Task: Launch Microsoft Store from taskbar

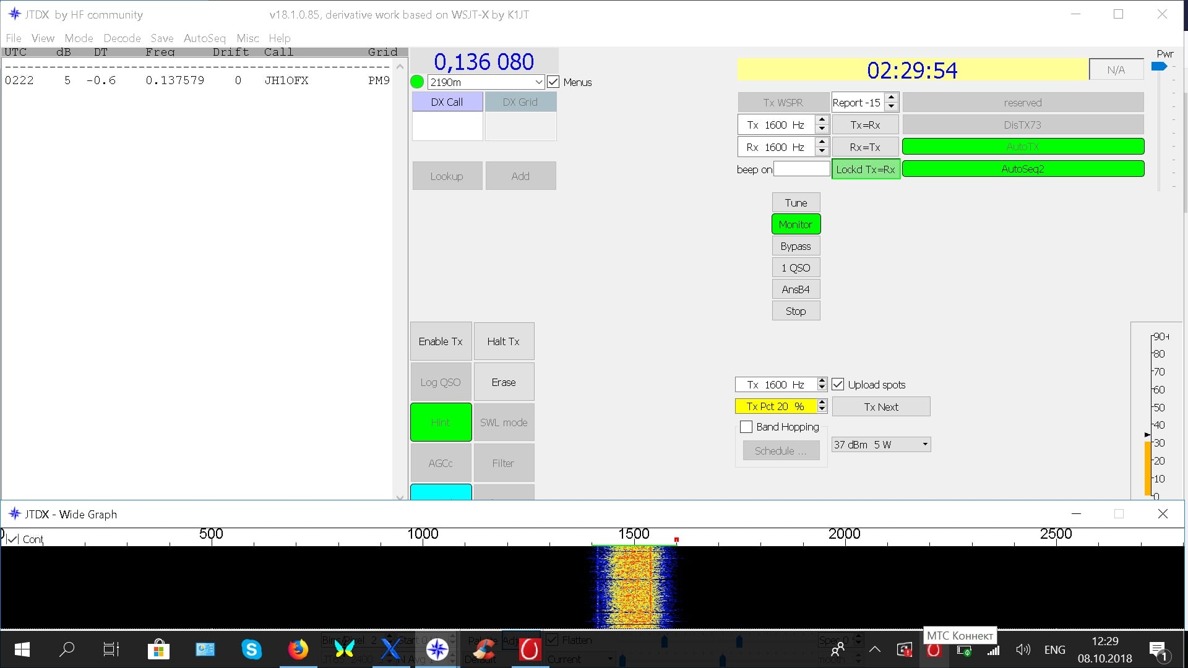Action: pos(158,649)
